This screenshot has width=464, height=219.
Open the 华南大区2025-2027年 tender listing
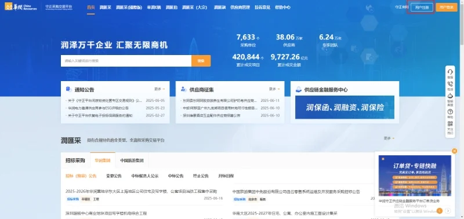click(285, 213)
